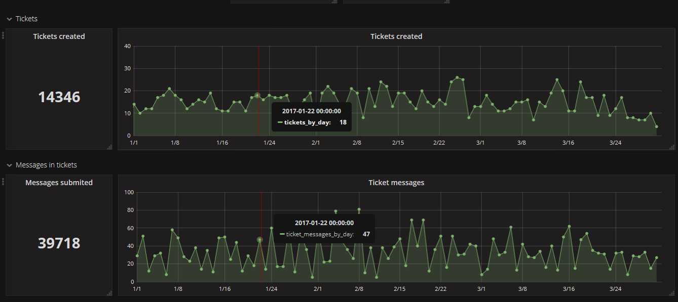The width and height of the screenshot is (678, 302).
Task: Grab resize handle of Tickets created graph panel
Action: [x=672, y=147]
